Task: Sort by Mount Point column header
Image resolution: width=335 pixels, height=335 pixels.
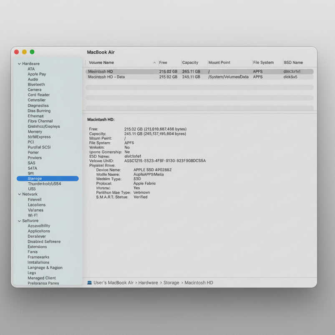Action: (219, 63)
